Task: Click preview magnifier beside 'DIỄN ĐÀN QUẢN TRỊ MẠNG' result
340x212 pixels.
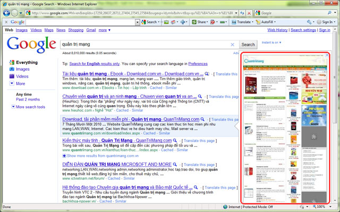Action: click(175, 164)
